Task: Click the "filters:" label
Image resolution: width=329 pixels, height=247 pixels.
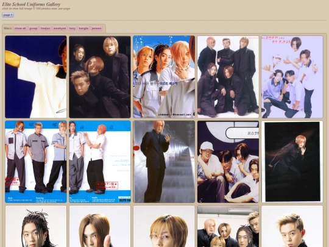Action: [x=8, y=28]
